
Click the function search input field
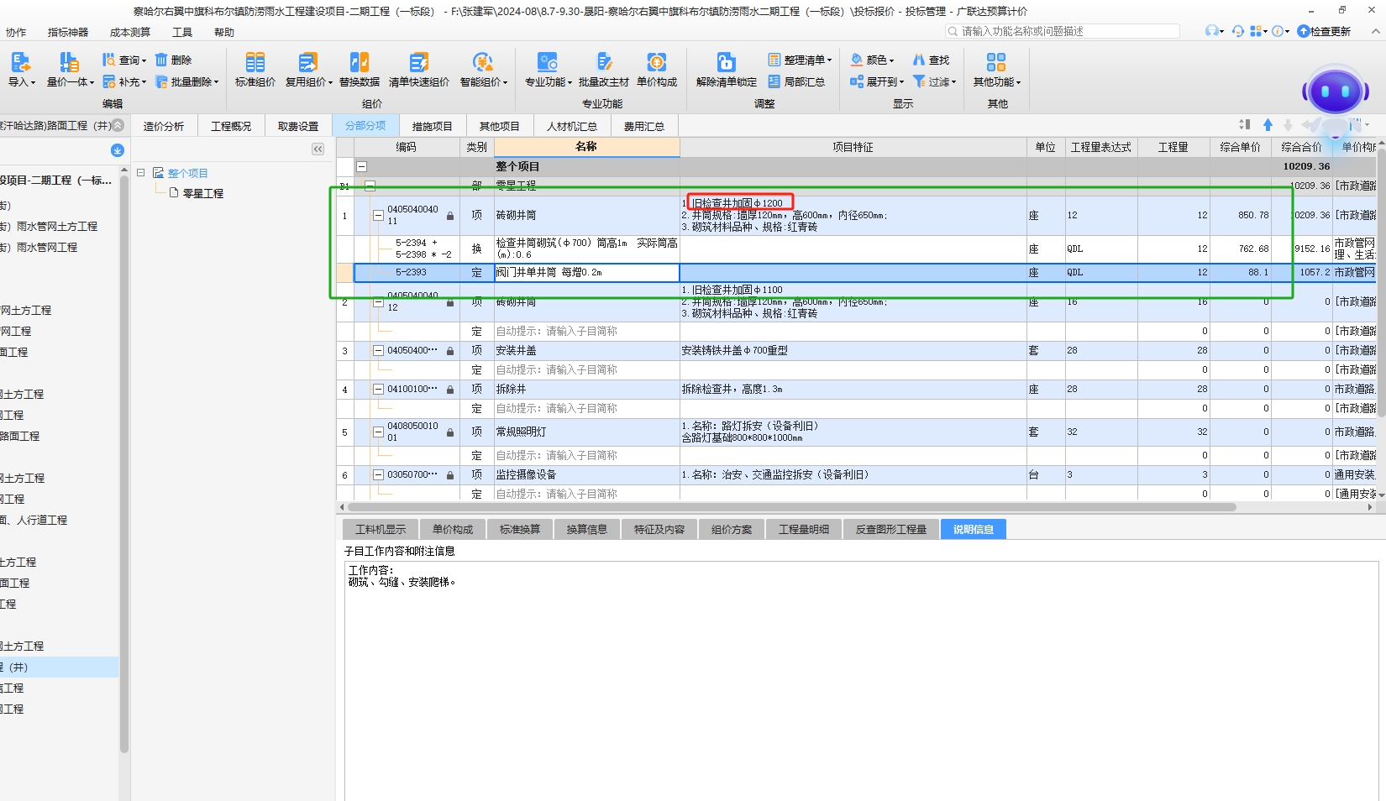(x=1063, y=31)
